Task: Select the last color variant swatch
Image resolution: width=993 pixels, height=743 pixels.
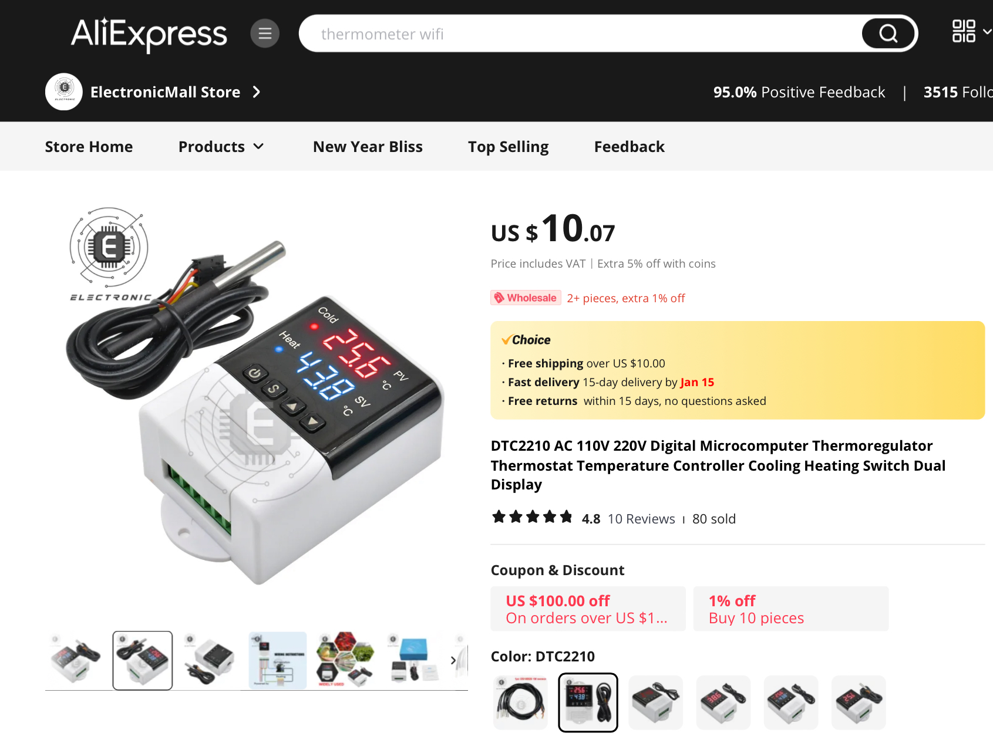Action: [x=859, y=703]
